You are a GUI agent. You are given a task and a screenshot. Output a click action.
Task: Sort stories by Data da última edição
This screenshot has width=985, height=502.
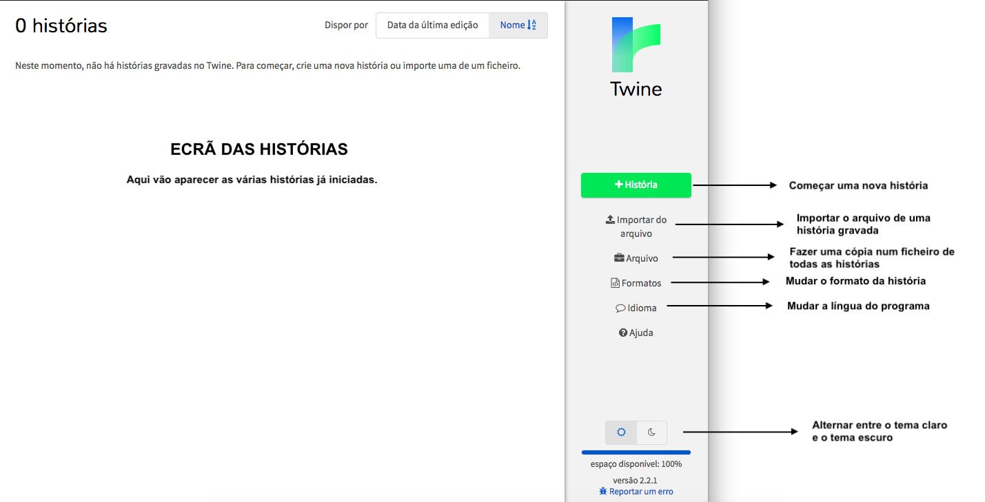click(432, 25)
